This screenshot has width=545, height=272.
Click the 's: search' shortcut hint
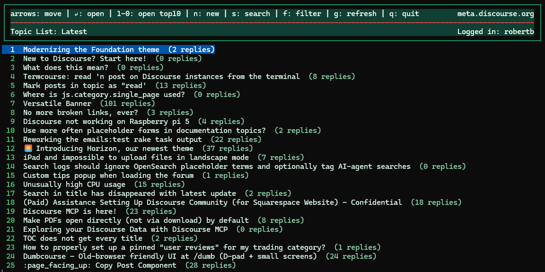[249, 14]
